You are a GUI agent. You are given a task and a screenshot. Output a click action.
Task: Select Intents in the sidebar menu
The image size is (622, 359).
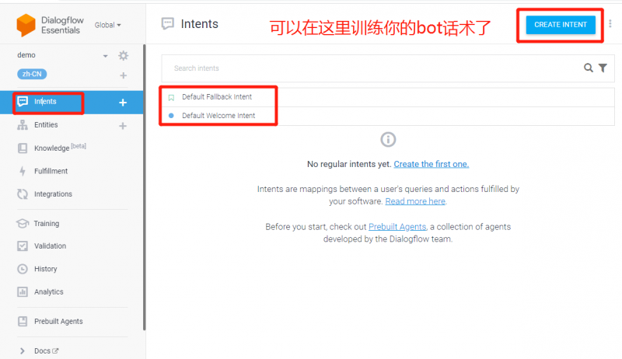pyautogui.click(x=45, y=102)
